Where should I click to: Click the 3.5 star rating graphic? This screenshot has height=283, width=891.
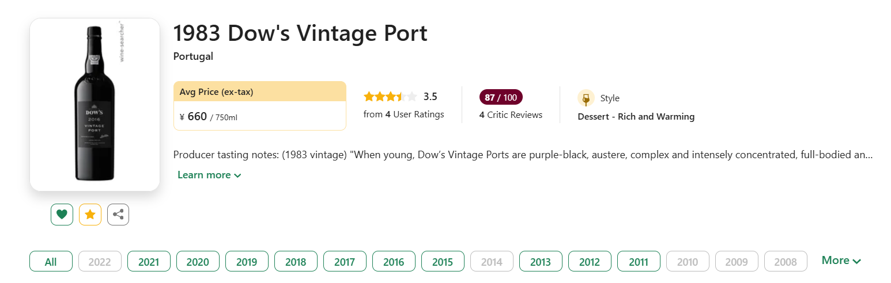pos(390,97)
